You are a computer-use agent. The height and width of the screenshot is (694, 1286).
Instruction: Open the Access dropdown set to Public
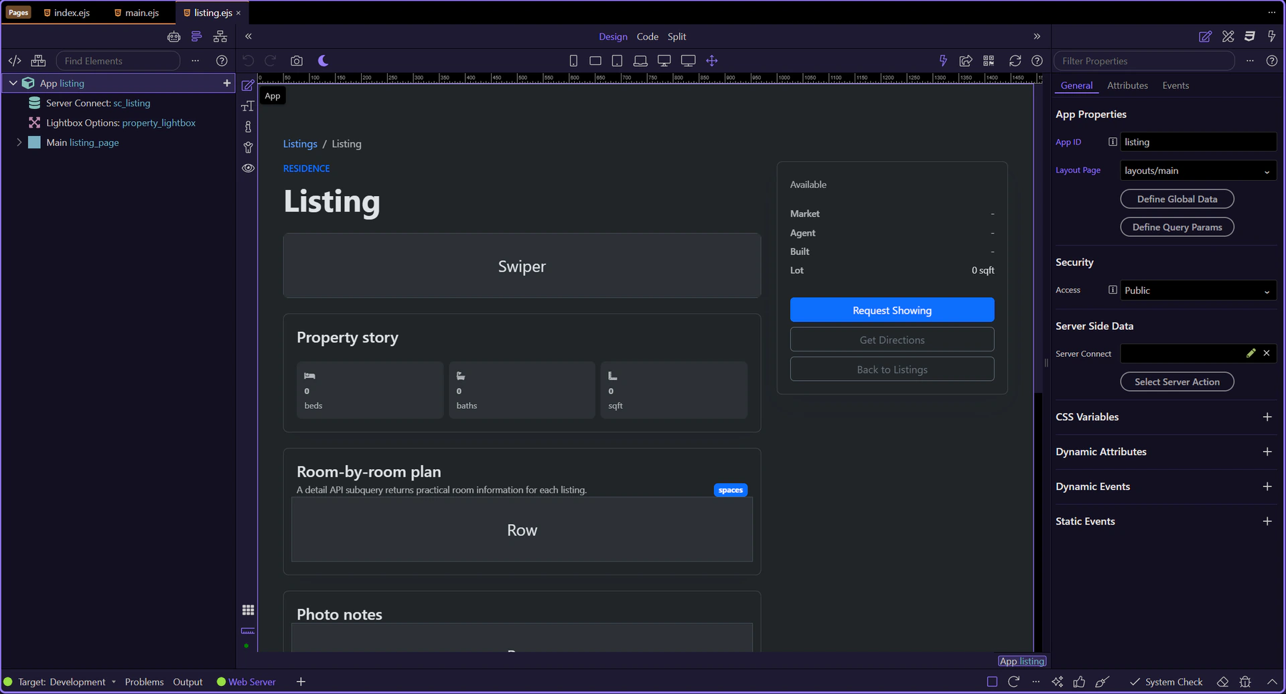(1198, 290)
